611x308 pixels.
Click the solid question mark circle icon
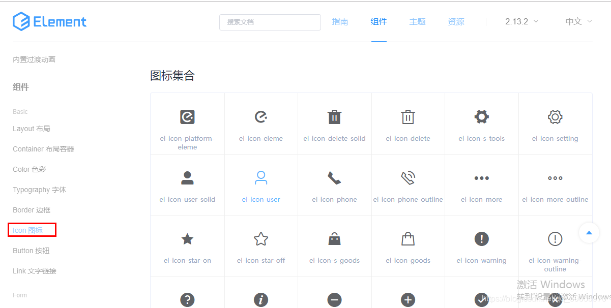(187, 300)
